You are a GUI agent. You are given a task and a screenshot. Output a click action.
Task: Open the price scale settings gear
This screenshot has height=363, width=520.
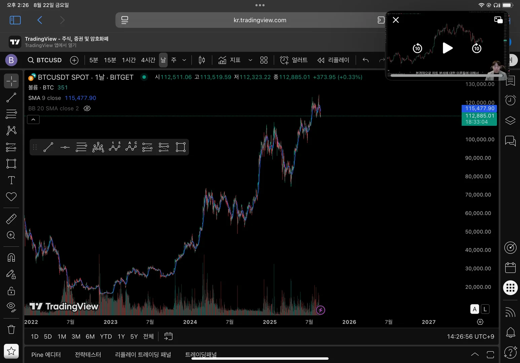(x=480, y=322)
